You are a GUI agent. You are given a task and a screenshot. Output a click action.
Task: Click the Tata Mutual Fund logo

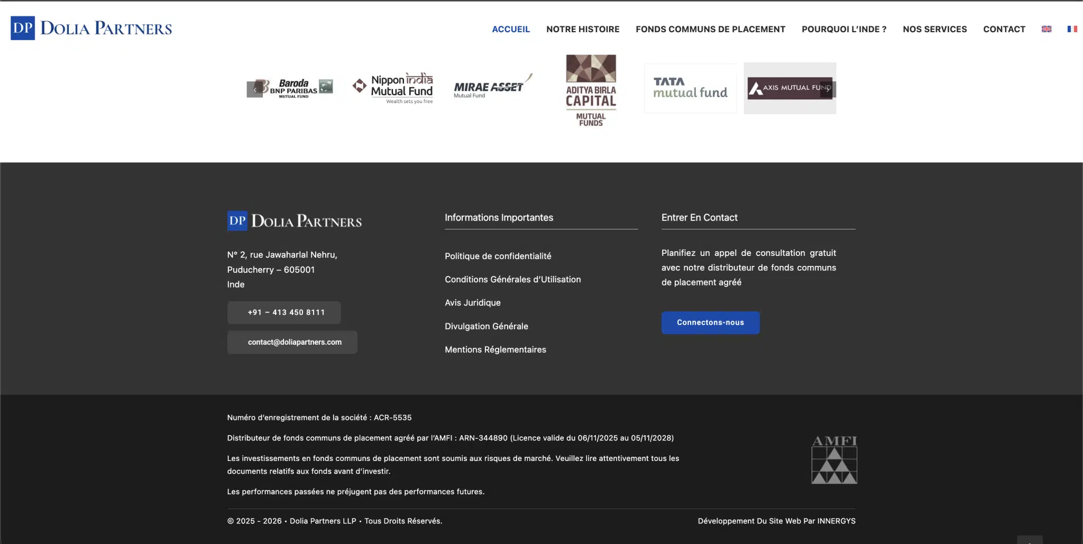(x=690, y=88)
